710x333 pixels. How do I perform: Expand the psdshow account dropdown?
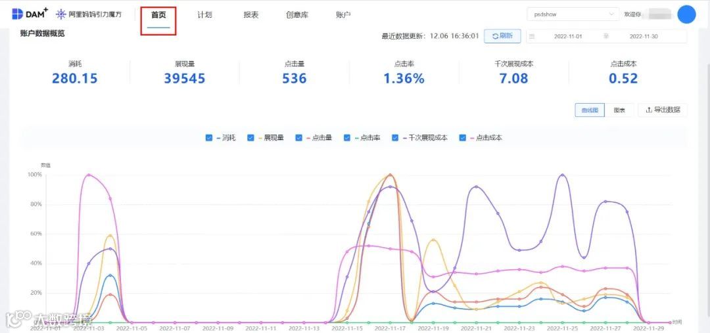573,14
